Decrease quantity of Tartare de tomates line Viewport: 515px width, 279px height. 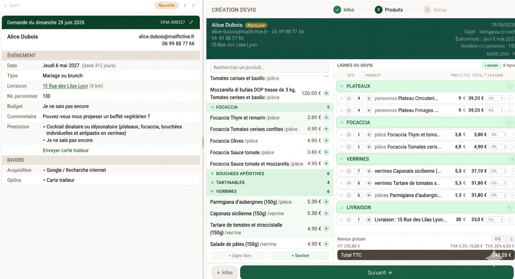[x=349, y=183]
